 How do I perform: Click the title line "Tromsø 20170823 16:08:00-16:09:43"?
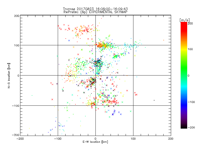pyautogui.click(x=95, y=9)
